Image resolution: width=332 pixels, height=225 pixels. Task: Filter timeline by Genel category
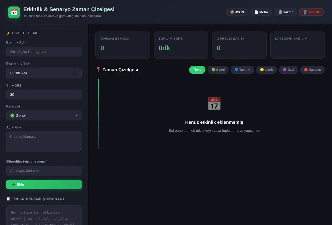point(218,70)
